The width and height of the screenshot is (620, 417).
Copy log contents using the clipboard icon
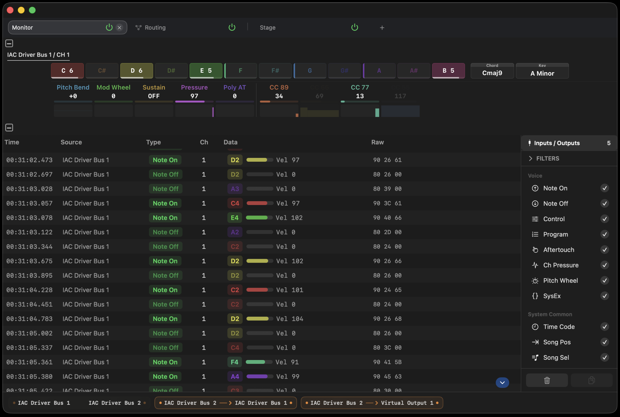[x=591, y=380]
